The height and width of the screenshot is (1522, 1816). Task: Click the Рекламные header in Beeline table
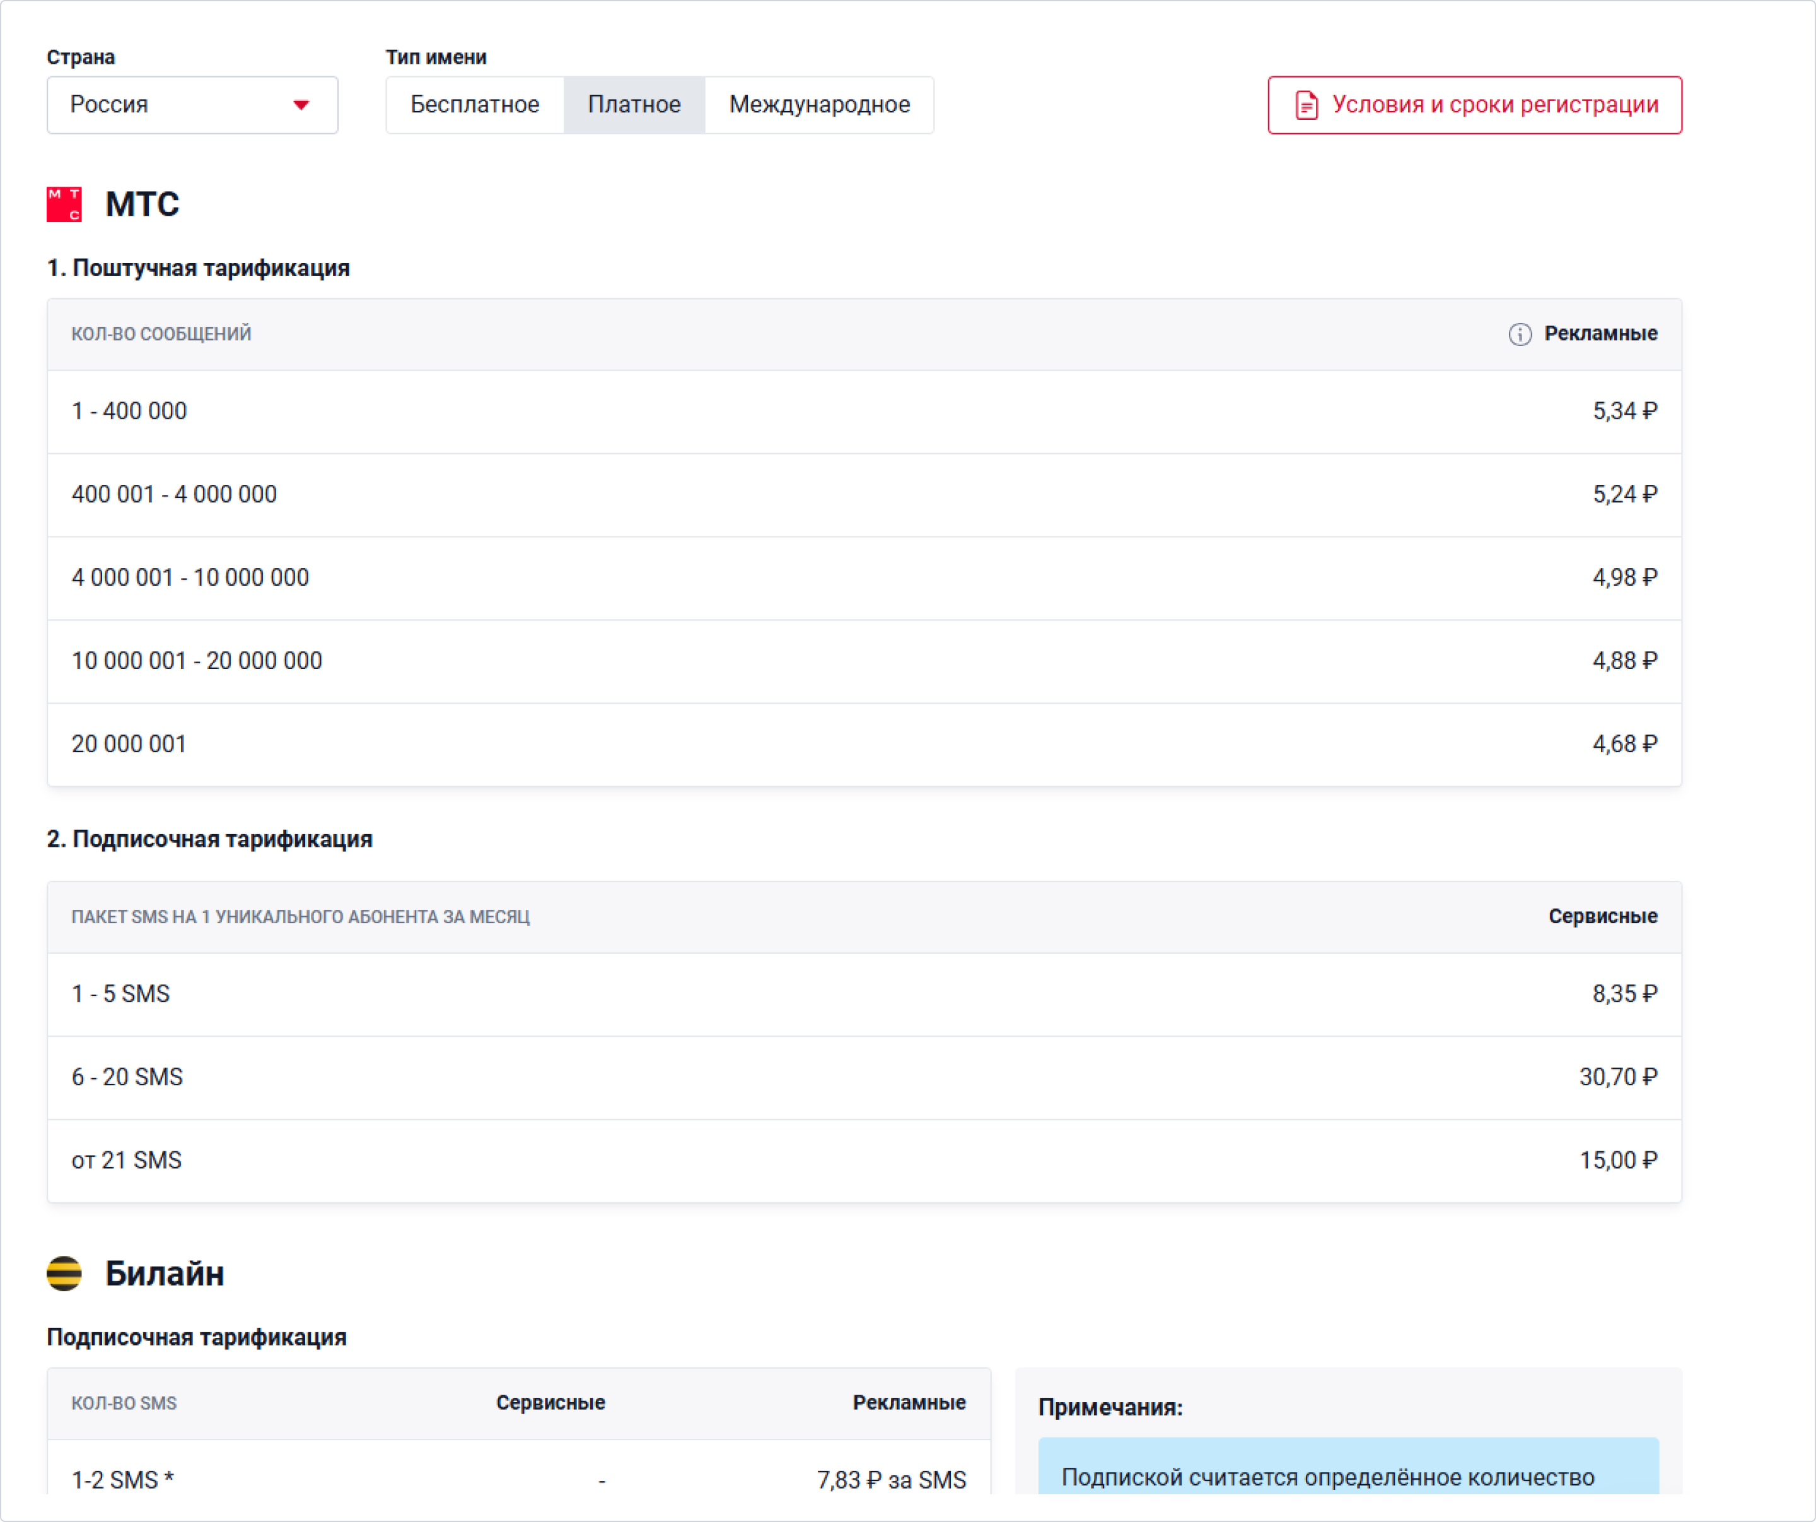click(909, 1403)
